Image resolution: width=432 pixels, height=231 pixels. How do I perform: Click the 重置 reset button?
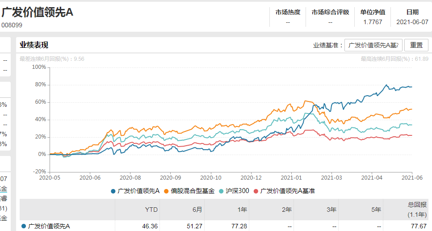coord(416,45)
